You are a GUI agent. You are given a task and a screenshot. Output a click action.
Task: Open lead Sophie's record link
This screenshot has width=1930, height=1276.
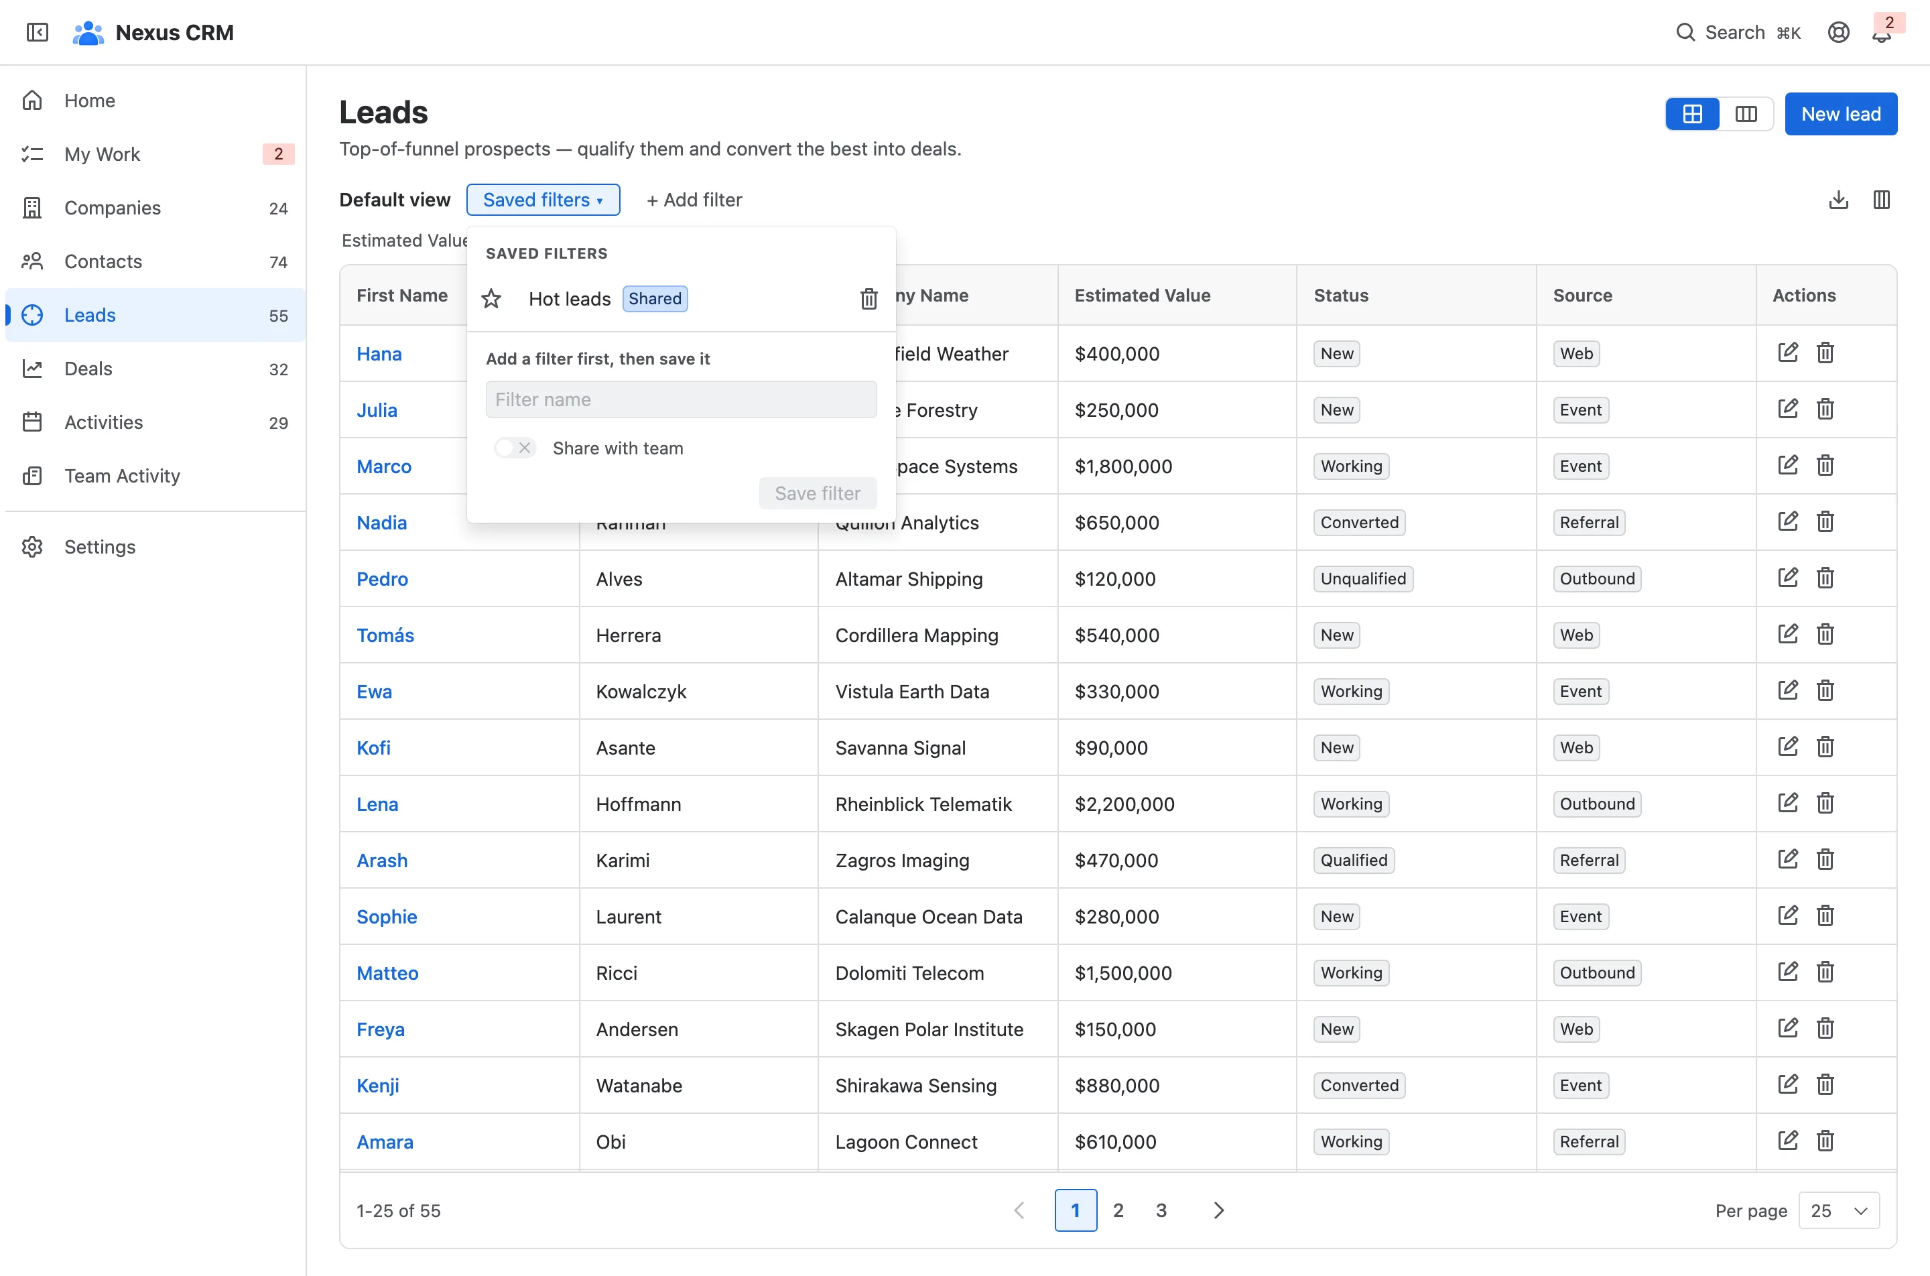[387, 916]
